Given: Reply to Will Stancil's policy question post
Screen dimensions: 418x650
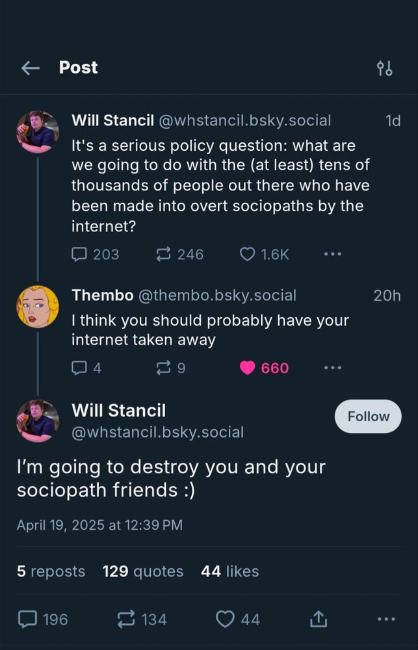Looking at the screenshot, I should click(x=78, y=255).
